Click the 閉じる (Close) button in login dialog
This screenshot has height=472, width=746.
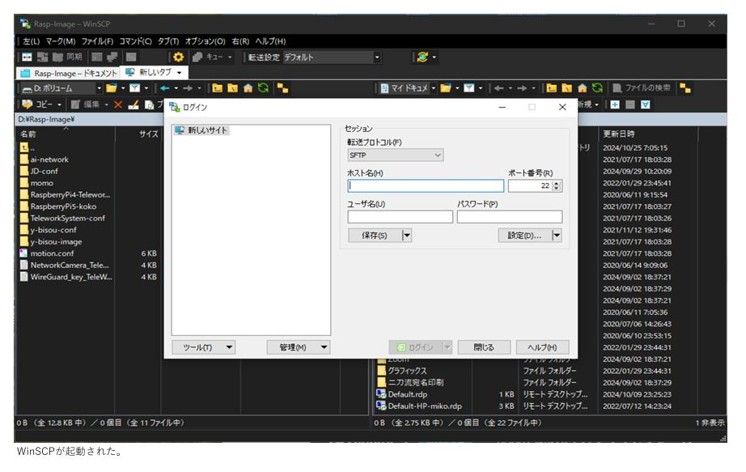tap(484, 347)
